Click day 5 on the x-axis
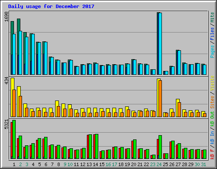 click(39, 164)
